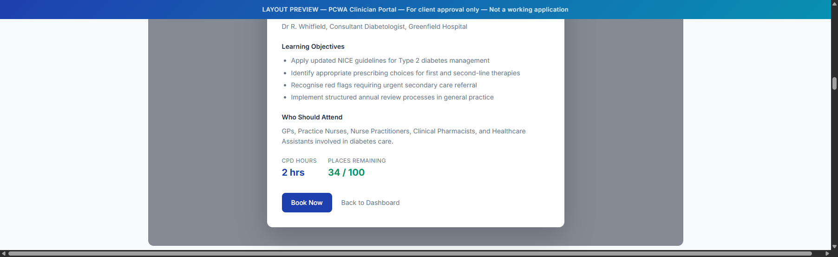Select the Who Should Attend heading

312,117
